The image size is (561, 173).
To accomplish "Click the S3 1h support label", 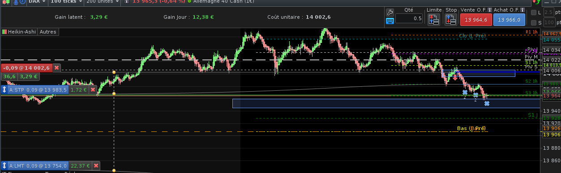I will coord(531,93).
